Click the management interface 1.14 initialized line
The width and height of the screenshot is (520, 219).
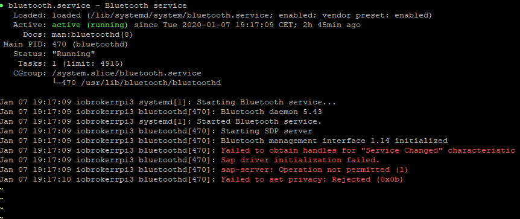(334, 141)
